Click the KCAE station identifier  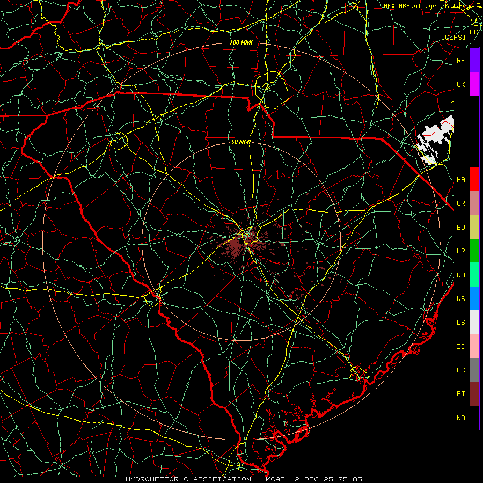coord(275,479)
